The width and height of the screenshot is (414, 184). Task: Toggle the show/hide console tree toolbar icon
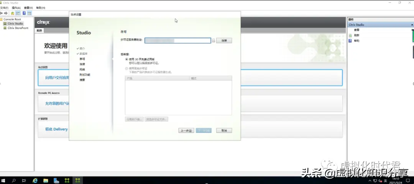click(18, 13)
